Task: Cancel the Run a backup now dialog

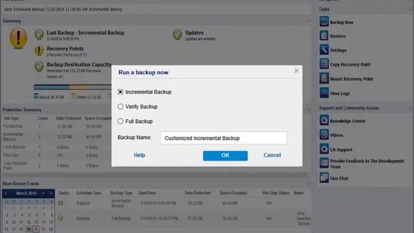Action: coord(272,155)
